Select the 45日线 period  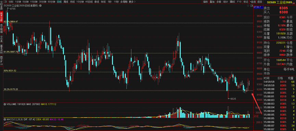pyautogui.click(x=89, y=2)
